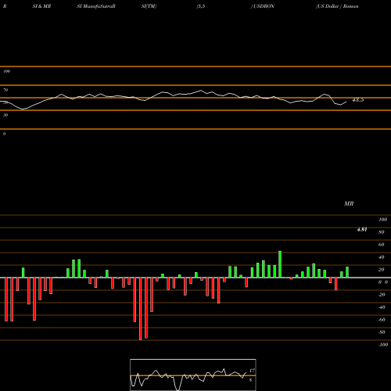The height and width of the screenshot is (391, 391).
Task: Click the "SI & MR" header label
Action: 41,6
